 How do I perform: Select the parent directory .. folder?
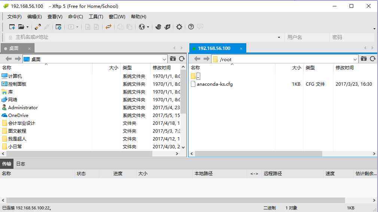(195, 76)
